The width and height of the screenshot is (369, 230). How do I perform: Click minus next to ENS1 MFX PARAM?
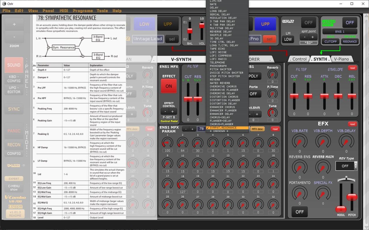186,129
